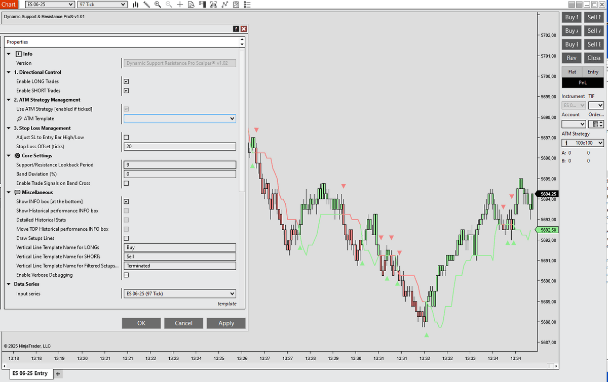608x382 pixels.
Task: Open the ATM Strategy 100x100 dropdown
Action: coord(583,143)
